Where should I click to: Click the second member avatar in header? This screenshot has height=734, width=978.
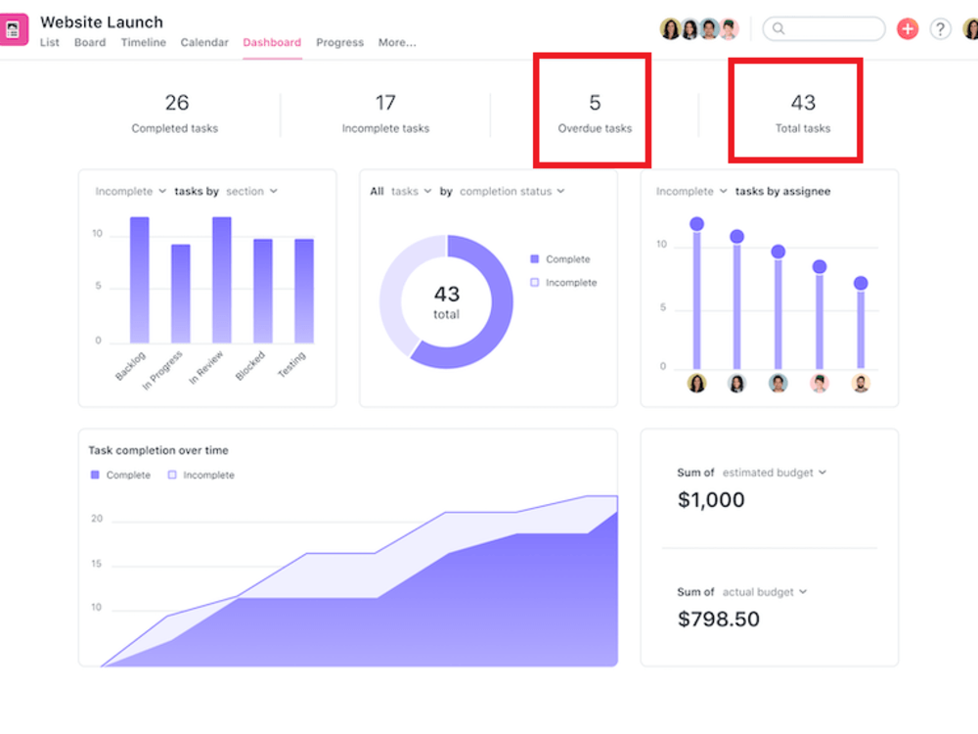click(689, 28)
